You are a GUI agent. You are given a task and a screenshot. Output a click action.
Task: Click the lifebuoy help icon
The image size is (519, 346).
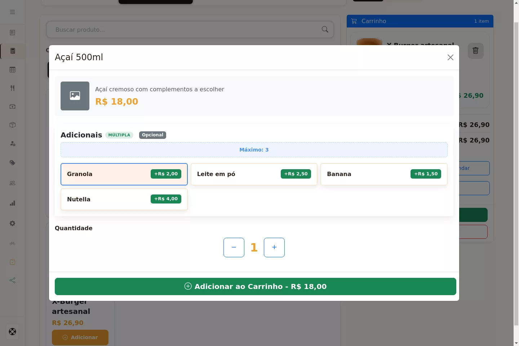[13, 332]
